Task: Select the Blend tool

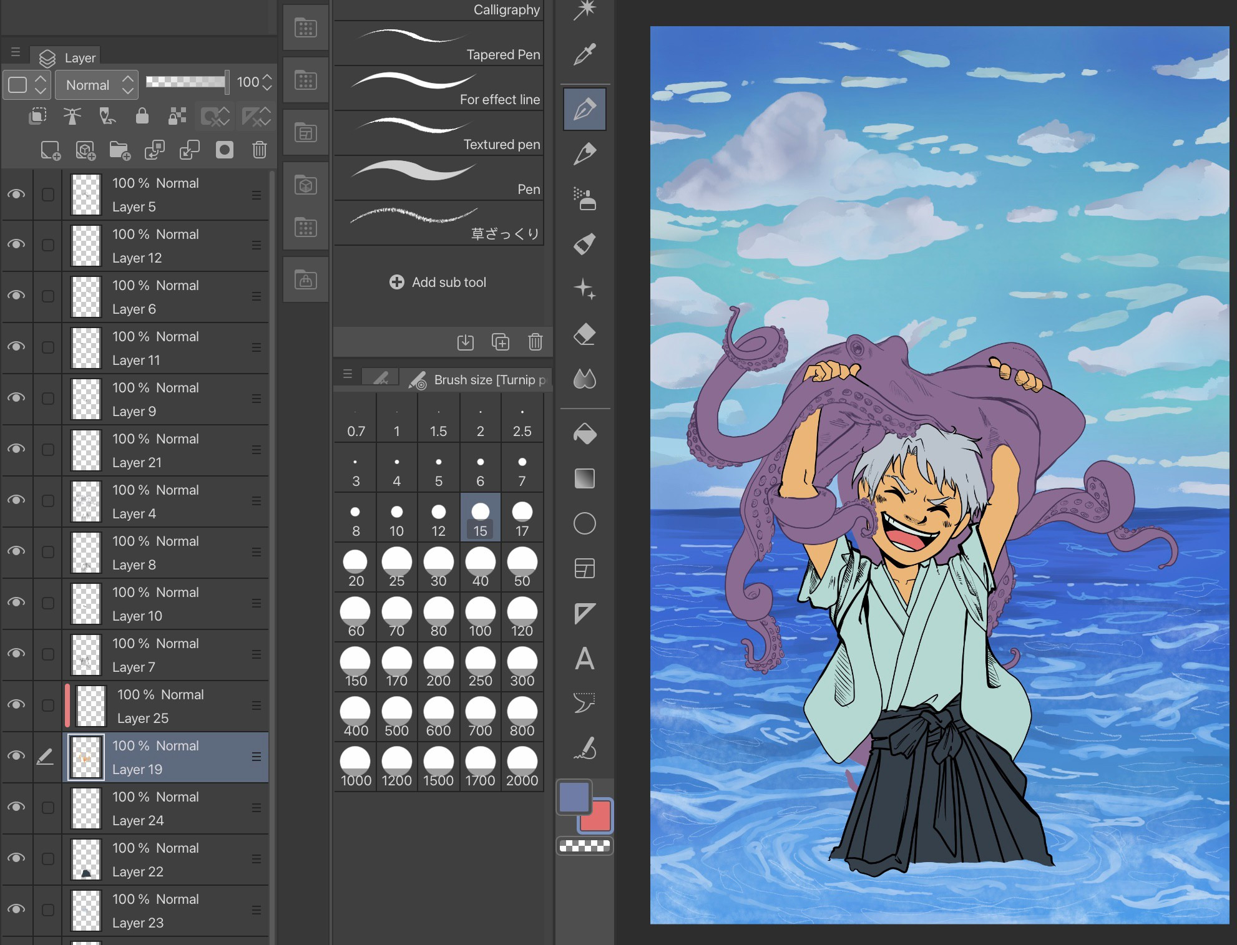Action: coord(585,379)
